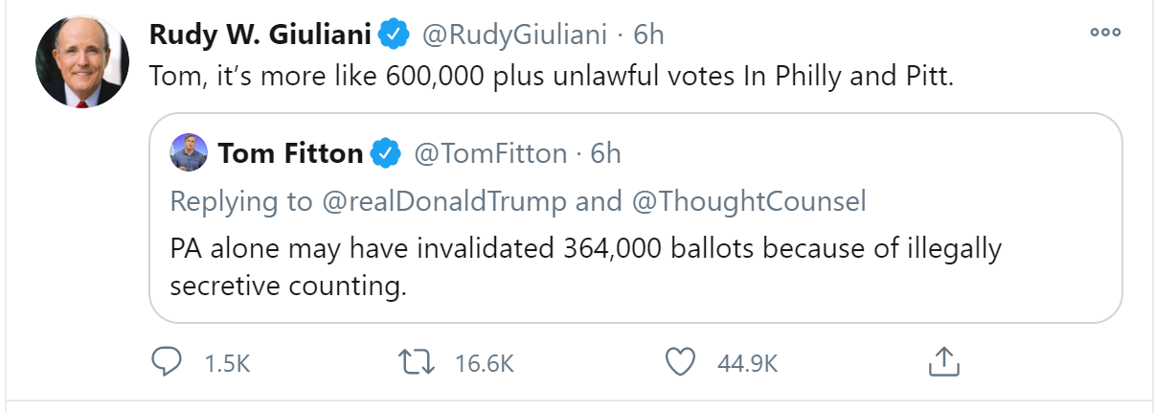The height and width of the screenshot is (413, 1154).
Task: Open the @TomFitton handle
Action: pos(490,153)
